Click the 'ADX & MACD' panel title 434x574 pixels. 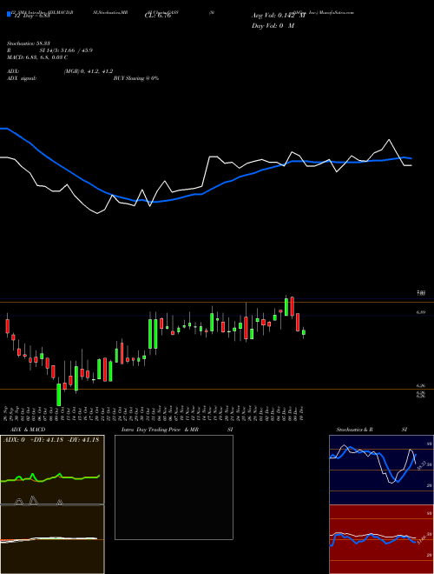click(28, 430)
